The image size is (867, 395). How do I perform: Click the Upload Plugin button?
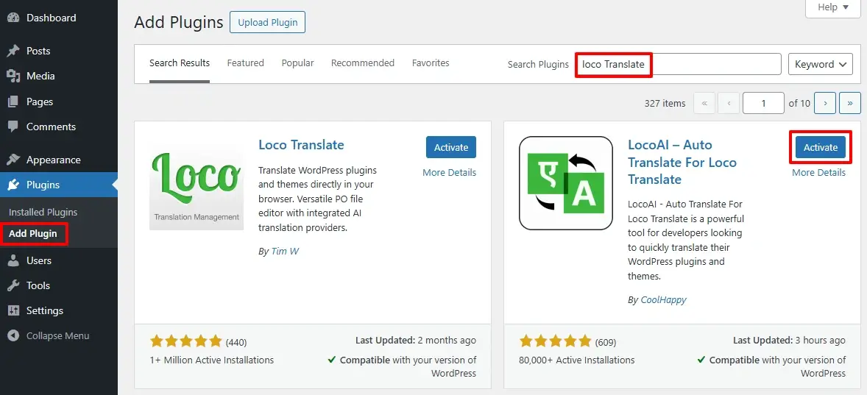pos(268,23)
